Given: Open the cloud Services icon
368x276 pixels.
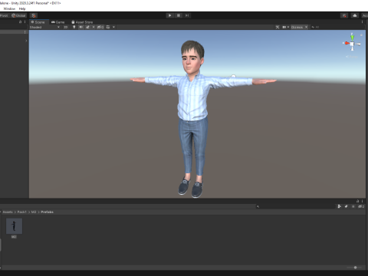Looking at the screenshot, I should pos(355,15).
